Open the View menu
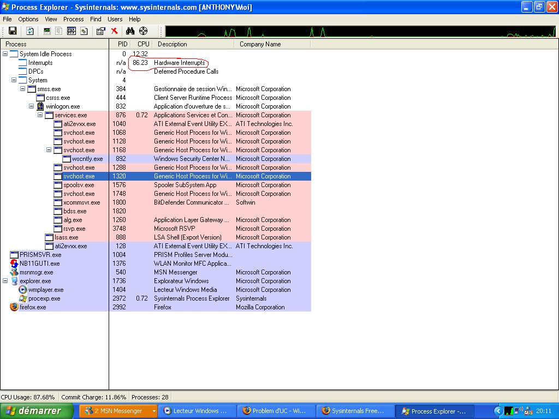Image resolution: width=559 pixels, height=419 pixels. 51,19
